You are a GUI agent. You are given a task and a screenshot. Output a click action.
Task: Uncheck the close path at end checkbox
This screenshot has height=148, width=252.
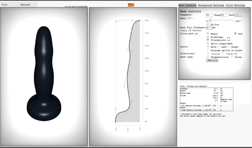235,33
